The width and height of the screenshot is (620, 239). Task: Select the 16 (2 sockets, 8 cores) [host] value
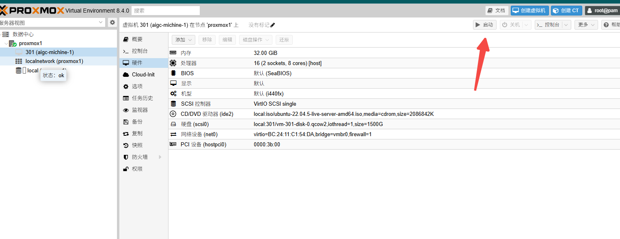(288, 63)
